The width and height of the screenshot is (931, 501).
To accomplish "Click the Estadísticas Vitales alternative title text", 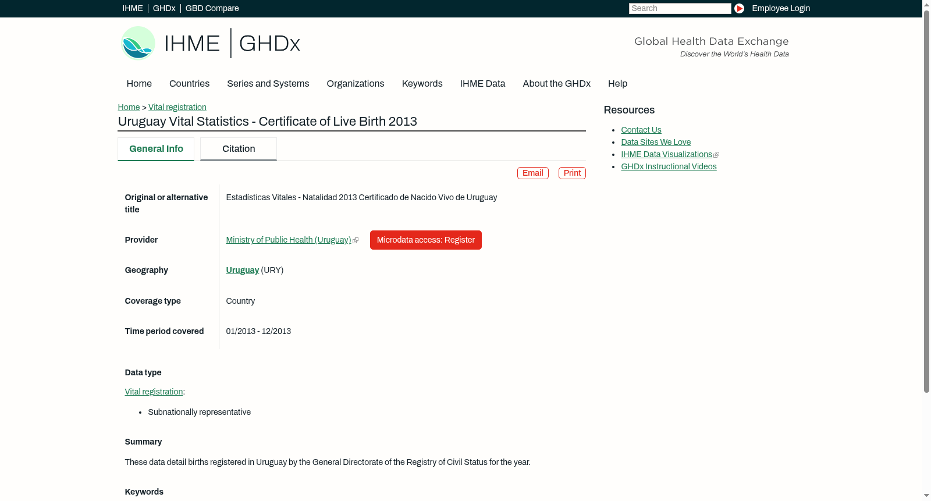I will (x=361, y=197).
